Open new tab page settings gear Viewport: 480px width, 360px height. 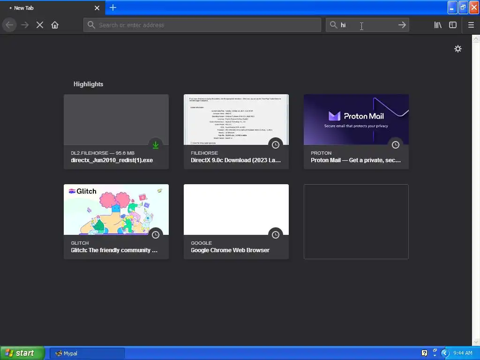[x=457, y=49]
